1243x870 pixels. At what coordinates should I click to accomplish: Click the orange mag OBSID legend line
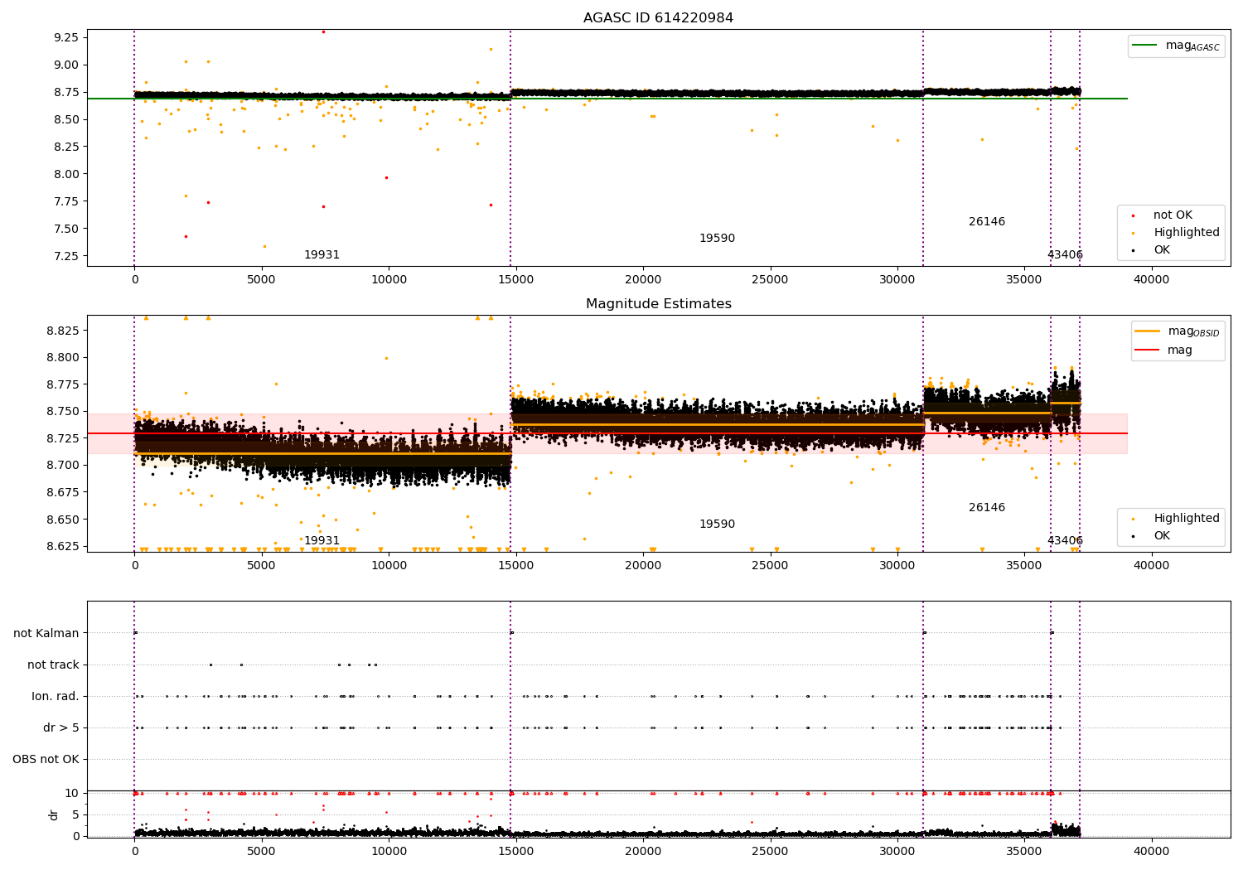click(1148, 331)
